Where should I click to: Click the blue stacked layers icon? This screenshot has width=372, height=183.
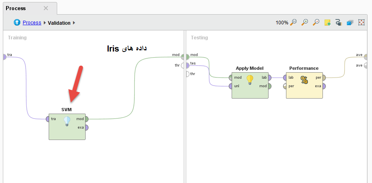click(x=350, y=23)
